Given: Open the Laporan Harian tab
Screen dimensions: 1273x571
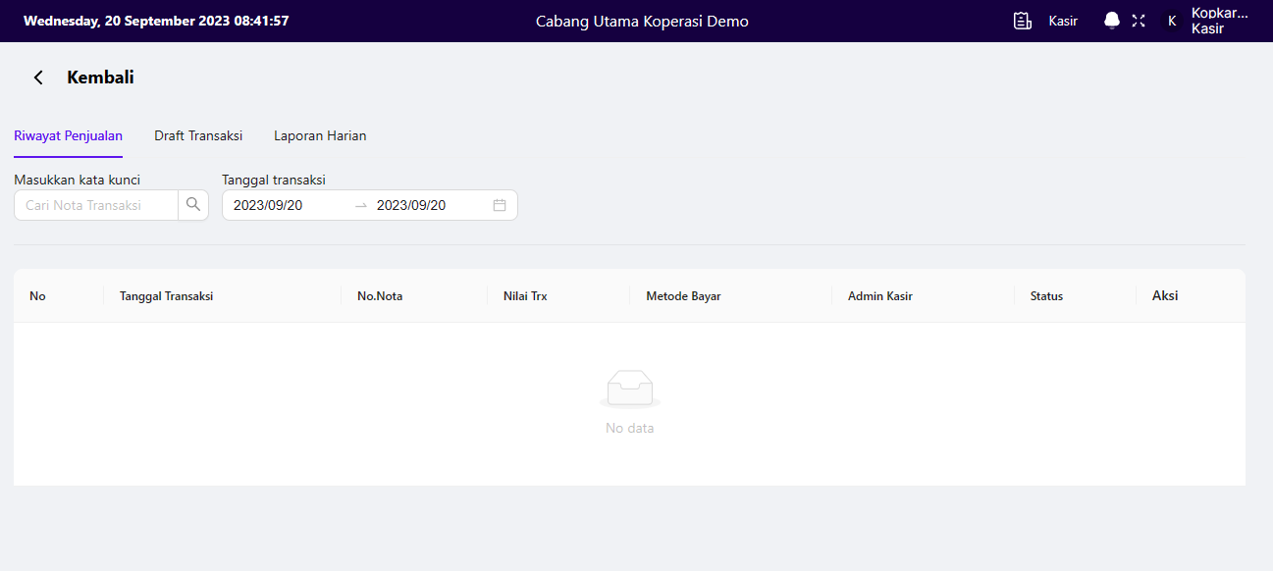Looking at the screenshot, I should pyautogui.click(x=320, y=136).
